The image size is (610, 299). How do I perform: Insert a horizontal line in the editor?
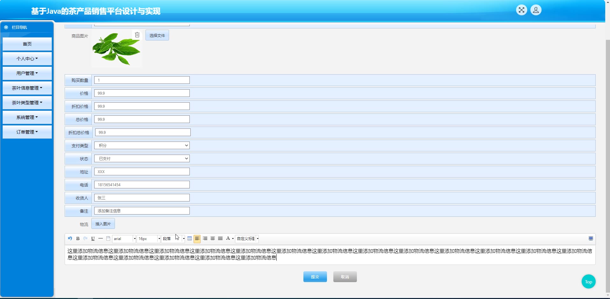[101, 238]
